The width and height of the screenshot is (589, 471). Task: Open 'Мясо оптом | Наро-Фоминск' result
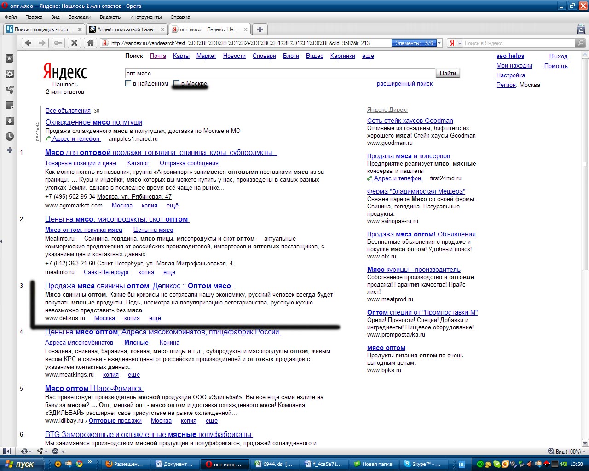tap(94, 388)
